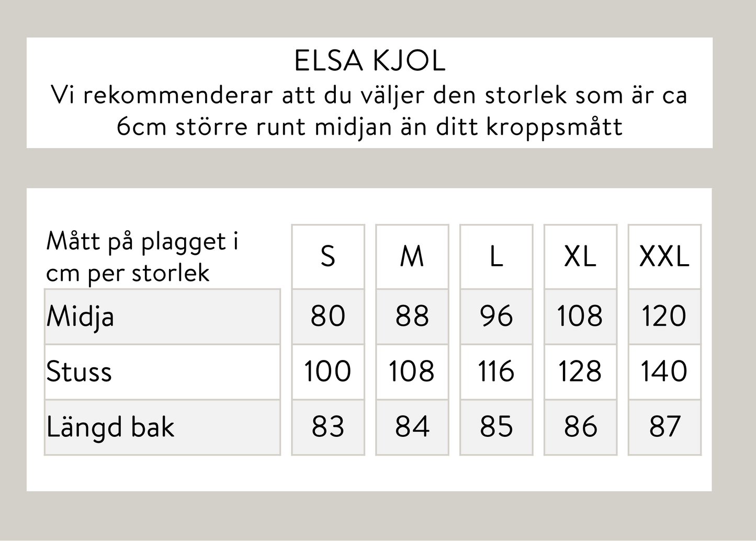
Task: Click the Midja value 120 for XXL
Action: coord(664,316)
